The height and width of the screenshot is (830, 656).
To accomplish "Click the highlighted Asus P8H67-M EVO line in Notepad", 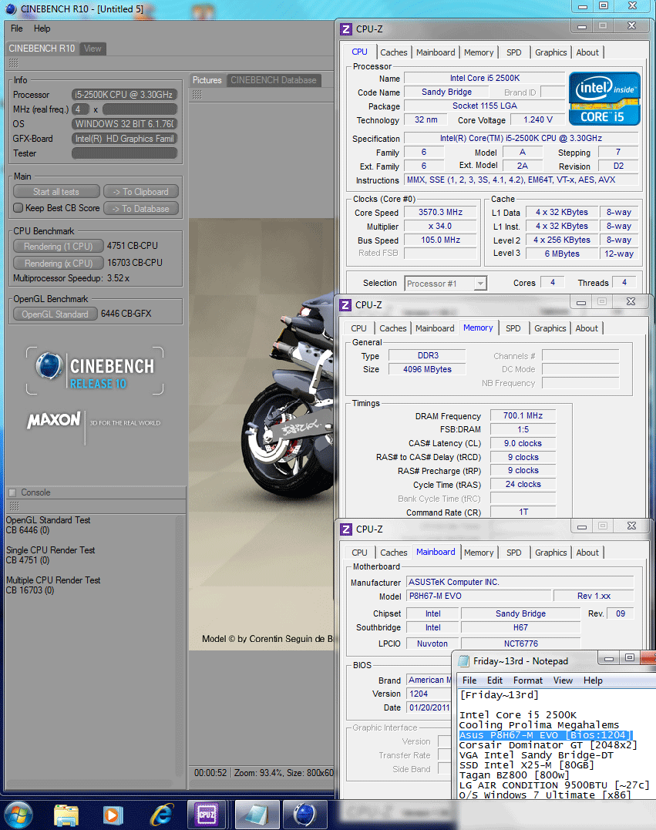I will pyautogui.click(x=545, y=735).
